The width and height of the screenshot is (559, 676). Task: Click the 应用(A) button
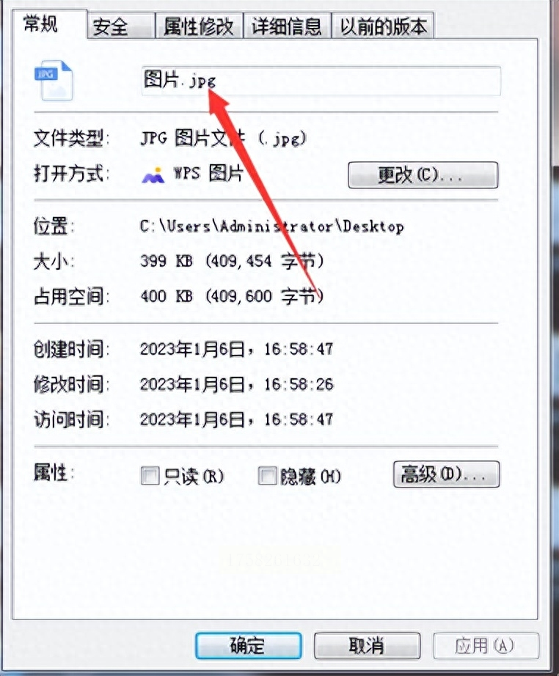click(486, 645)
